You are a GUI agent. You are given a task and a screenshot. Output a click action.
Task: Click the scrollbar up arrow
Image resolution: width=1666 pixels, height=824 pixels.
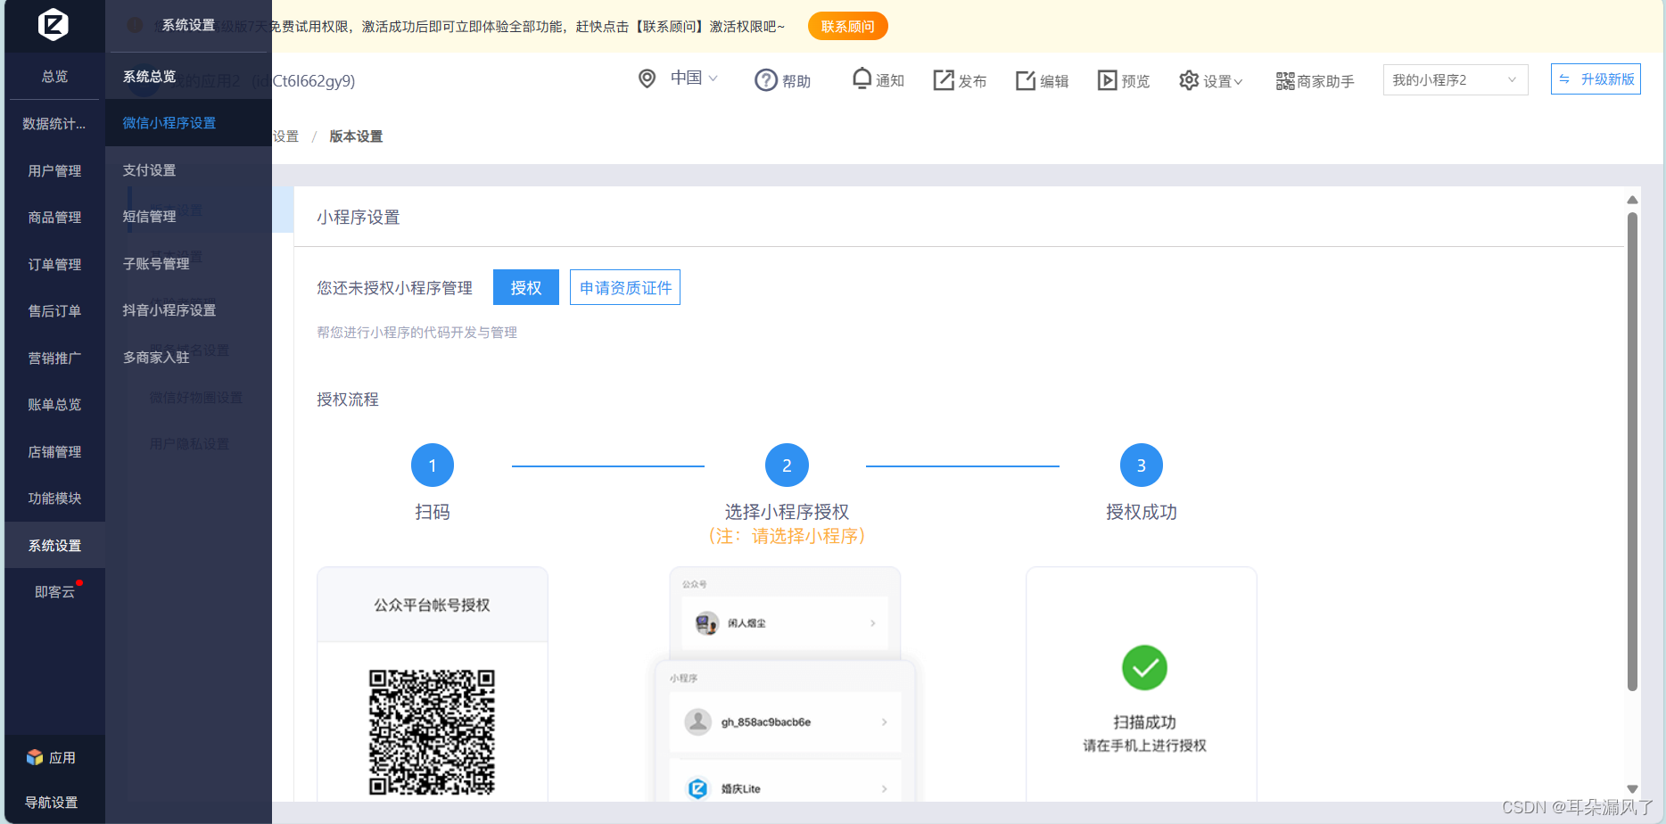click(1632, 200)
